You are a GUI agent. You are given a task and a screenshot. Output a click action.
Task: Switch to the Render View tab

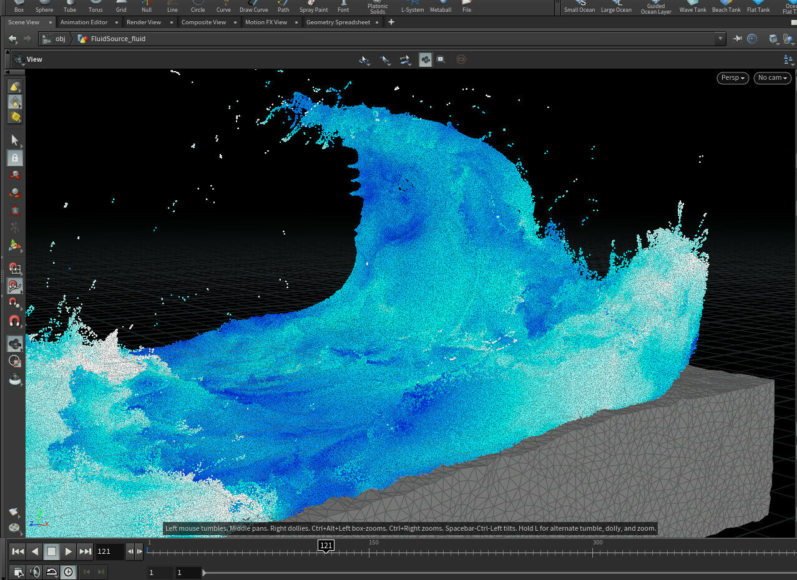pyautogui.click(x=144, y=22)
